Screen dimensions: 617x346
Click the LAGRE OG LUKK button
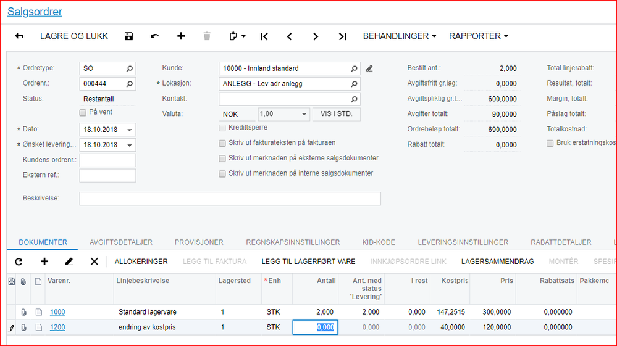click(x=74, y=36)
